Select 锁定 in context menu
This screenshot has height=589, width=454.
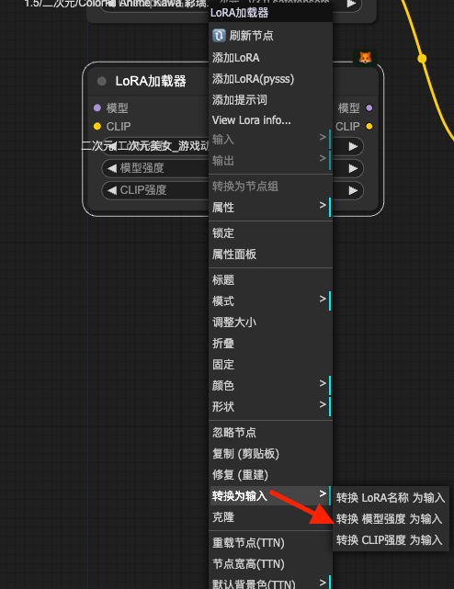pyautogui.click(x=270, y=233)
